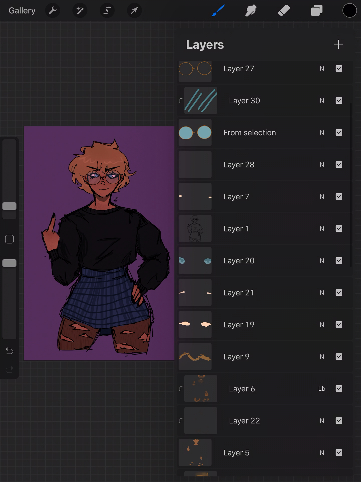Toggle Layer 22 visibility checkbox
361x482 pixels.
339,421
